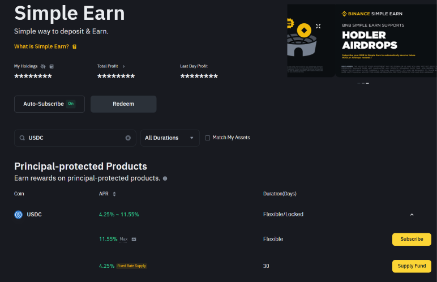Viewport: 437px width, 282px height.
Task: Click inside the USDC search input
Action: click(75, 138)
